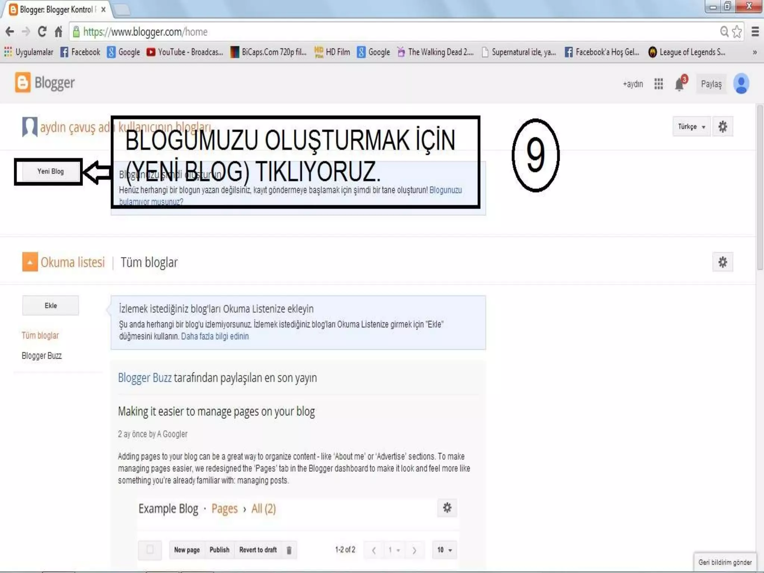Image resolution: width=764 pixels, height=573 pixels.
Task: Open the settings gear next to Türkçe
Action: pyautogui.click(x=723, y=126)
